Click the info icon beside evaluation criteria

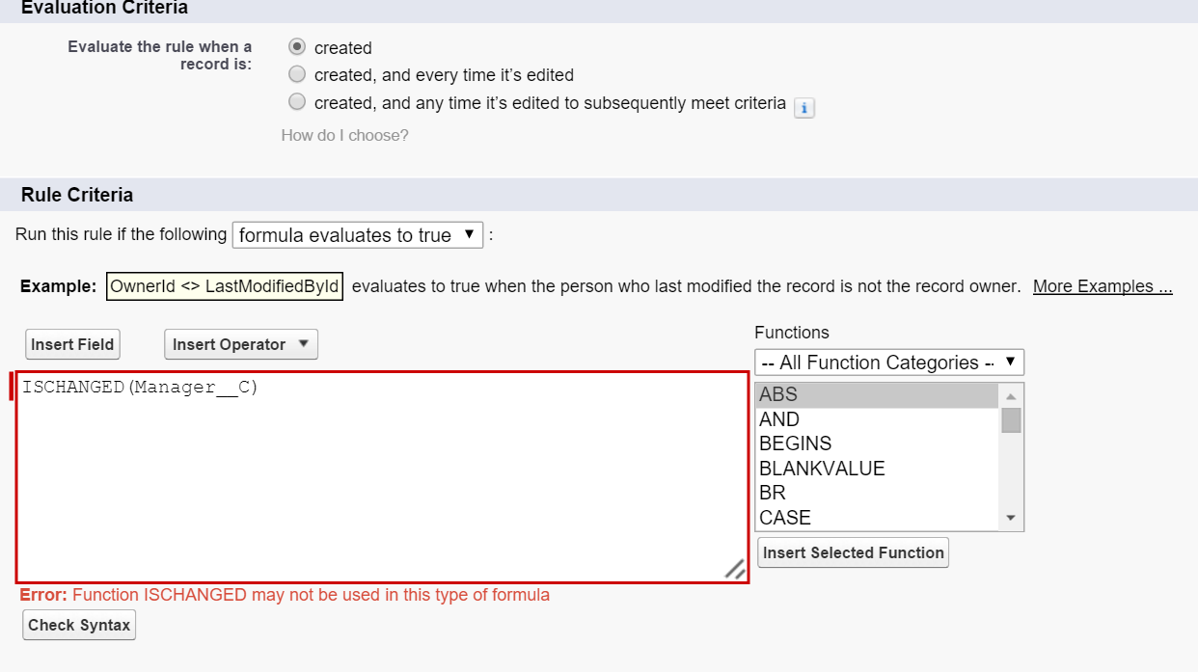(x=804, y=108)
